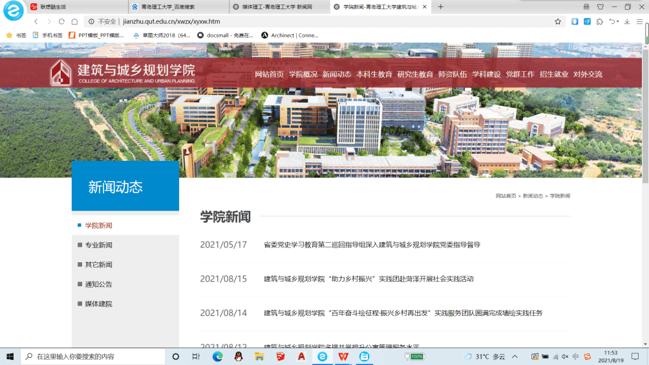This screenshot has width=649, height=365.
Task: Open incognito mode icon in title bar
Action: 586,6
